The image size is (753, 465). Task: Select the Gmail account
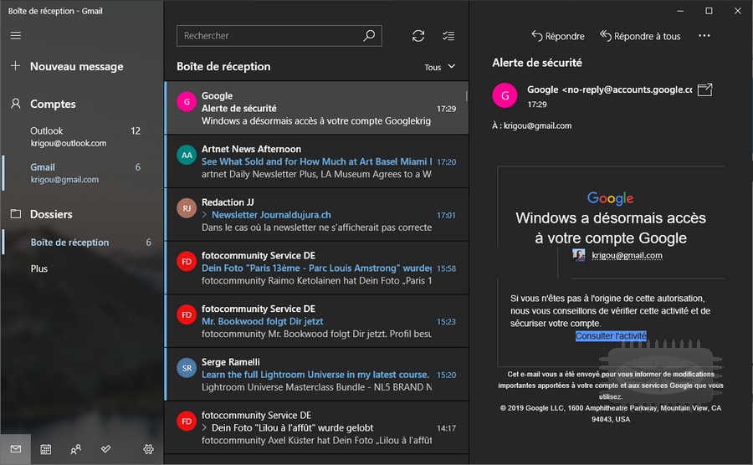tap(82, 173)
